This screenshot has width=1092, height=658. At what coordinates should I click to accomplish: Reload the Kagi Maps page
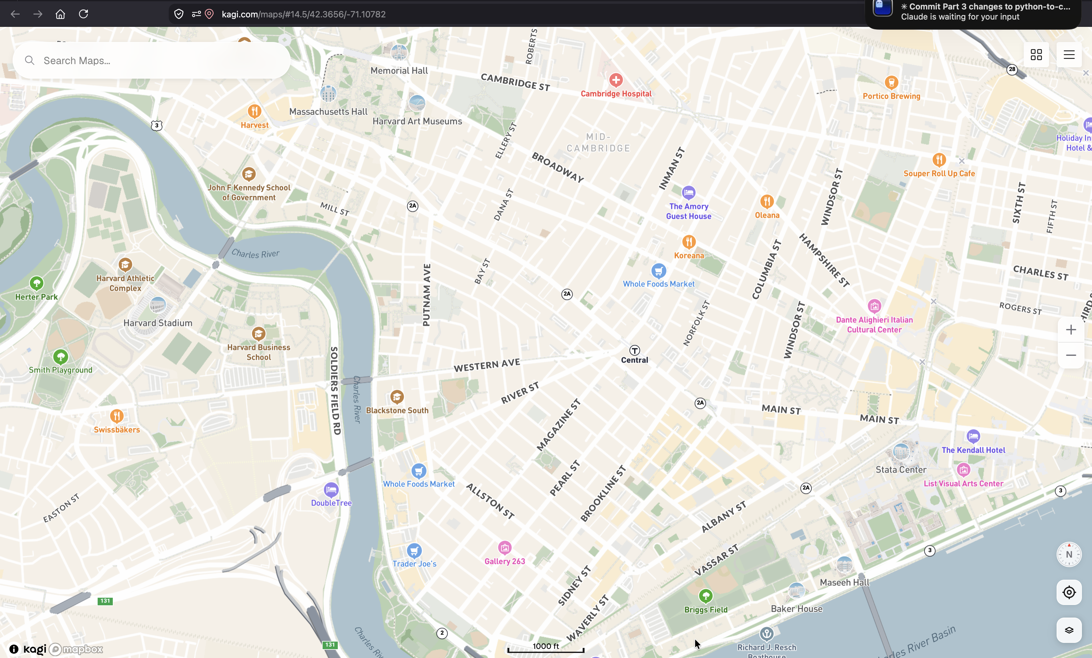(83, 14)
